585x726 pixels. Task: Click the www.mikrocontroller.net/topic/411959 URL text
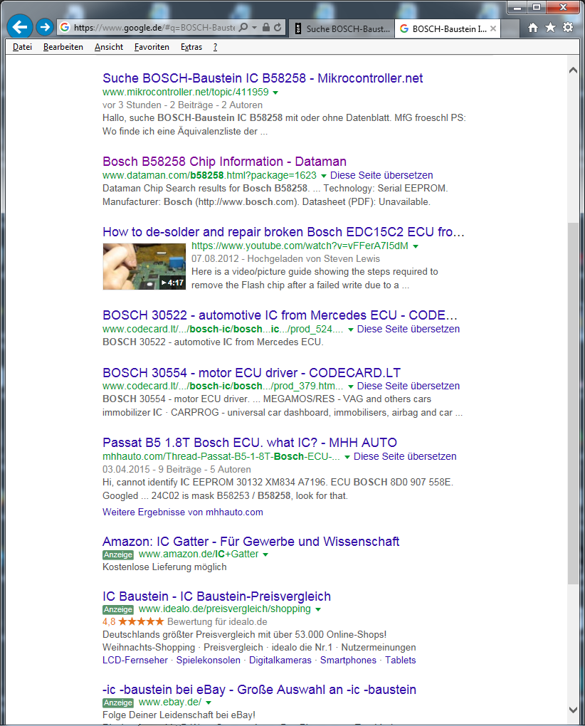coord(186,92)
